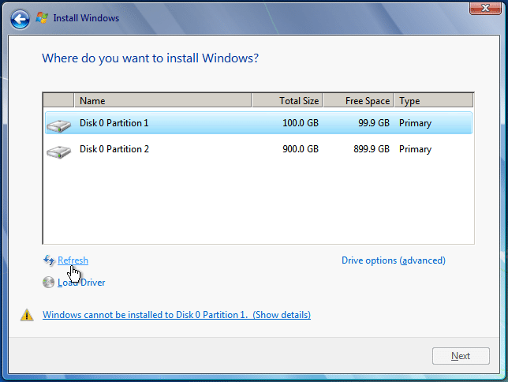The image size is (508, 382).
Task: Click the yellow warning triangle icon
Action: click(x=27, y=315)
